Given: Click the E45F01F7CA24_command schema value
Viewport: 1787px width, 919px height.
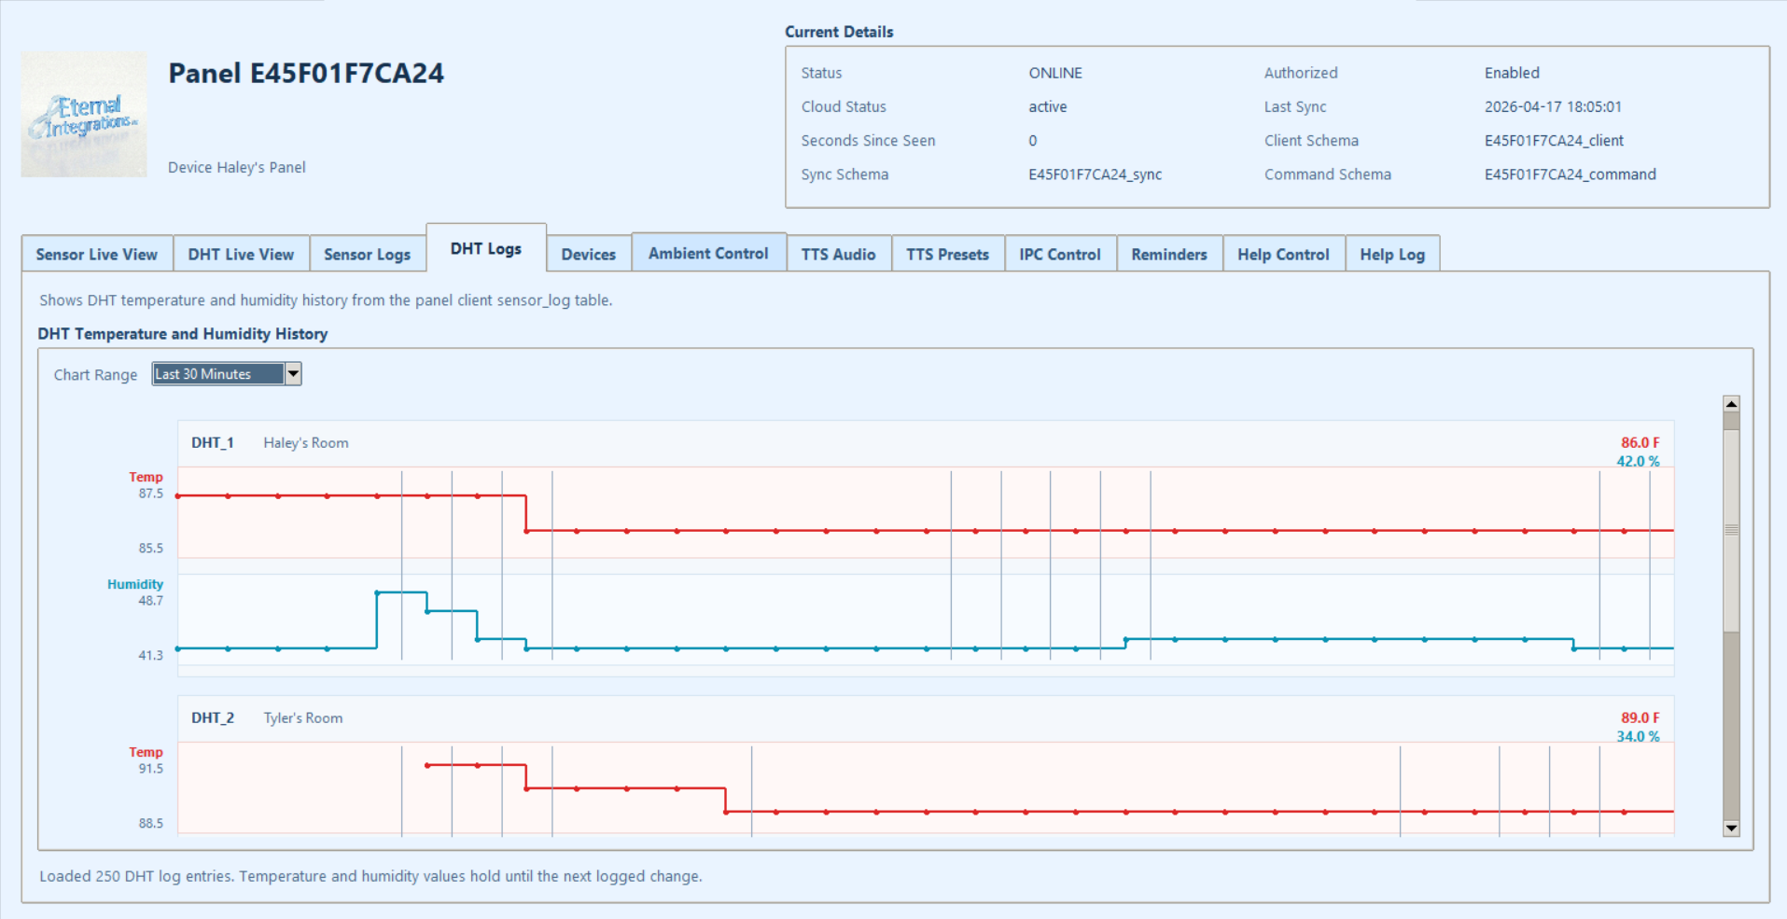Looking at the screenshot, I should [x=1571, y=174].
